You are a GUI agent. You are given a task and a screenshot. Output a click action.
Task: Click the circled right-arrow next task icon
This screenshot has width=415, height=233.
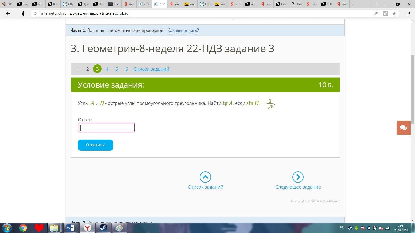pos(298,177)
